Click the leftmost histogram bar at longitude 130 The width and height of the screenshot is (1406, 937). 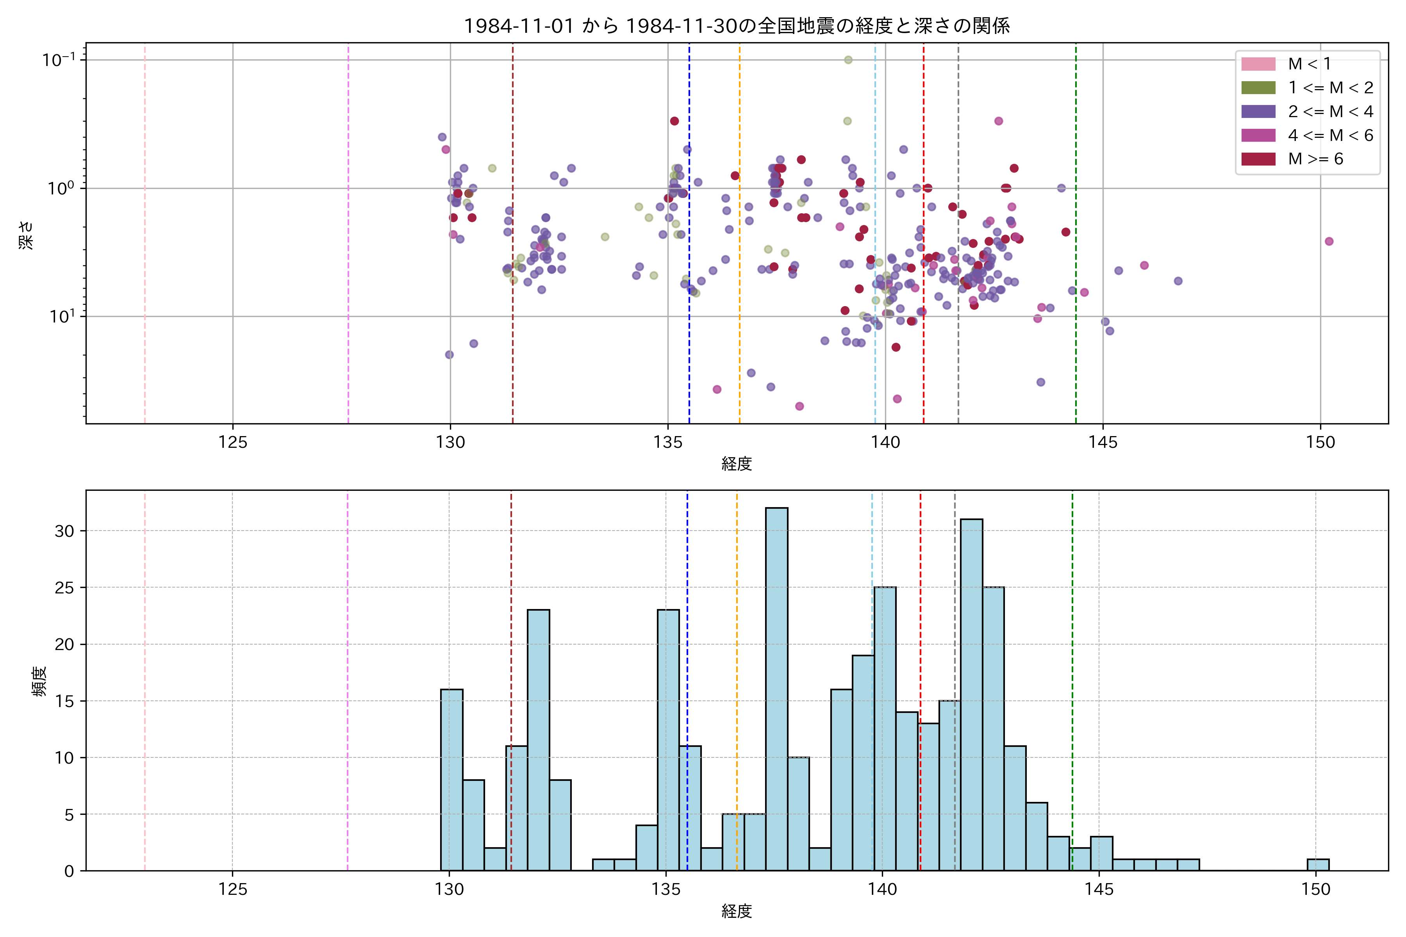451,780
